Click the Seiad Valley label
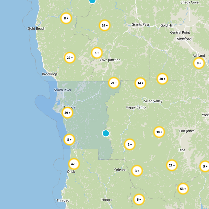 click(x=153, y=101)
